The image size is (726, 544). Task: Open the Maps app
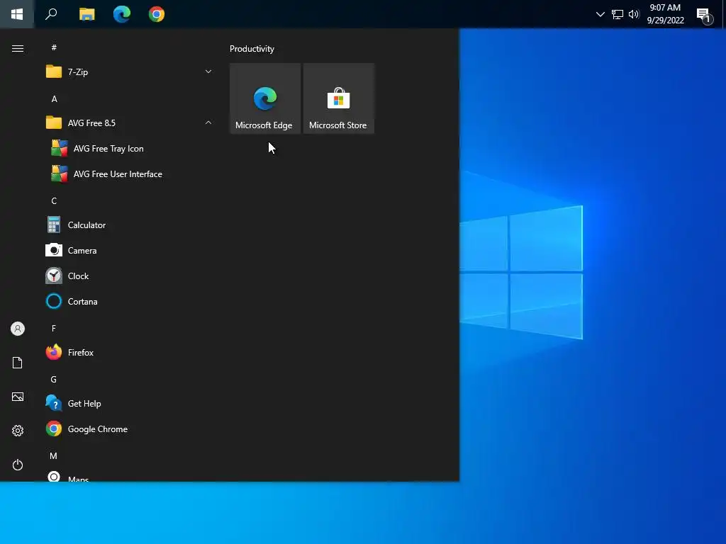pyautogui.click(x=129, y=477)
